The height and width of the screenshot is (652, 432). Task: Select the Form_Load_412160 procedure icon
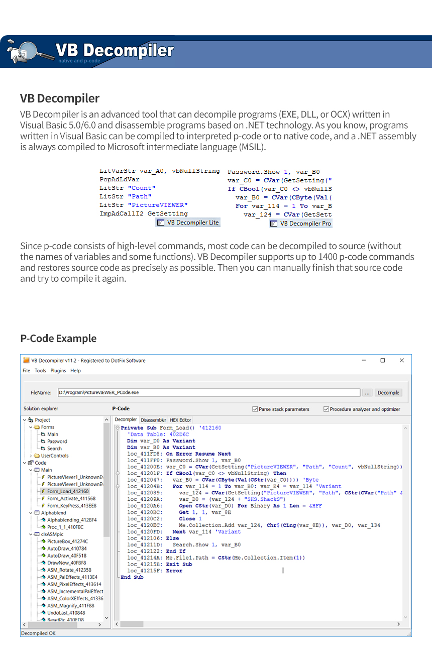coord(43,491)
